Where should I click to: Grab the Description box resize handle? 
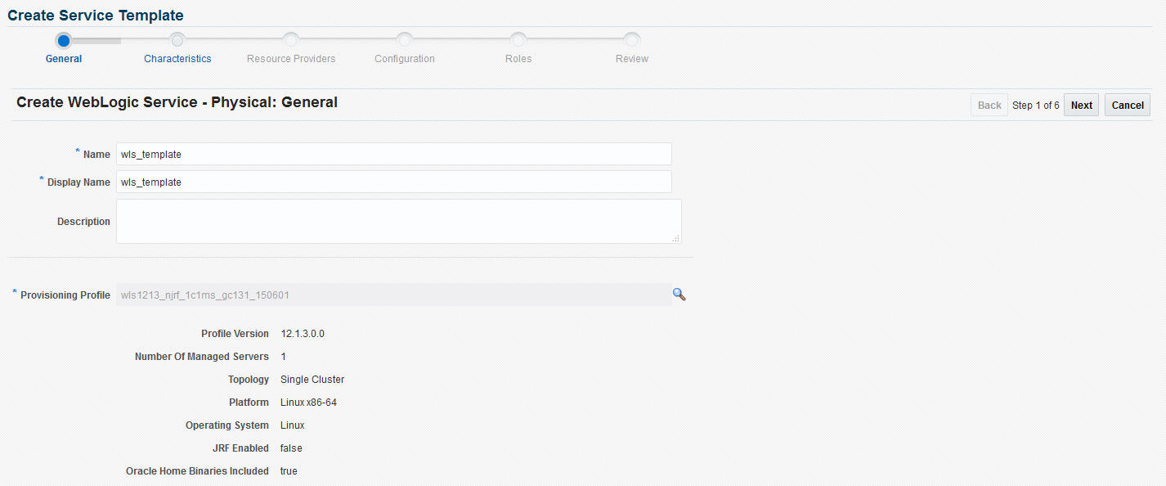pyautogui.click(x=676, y=238)
